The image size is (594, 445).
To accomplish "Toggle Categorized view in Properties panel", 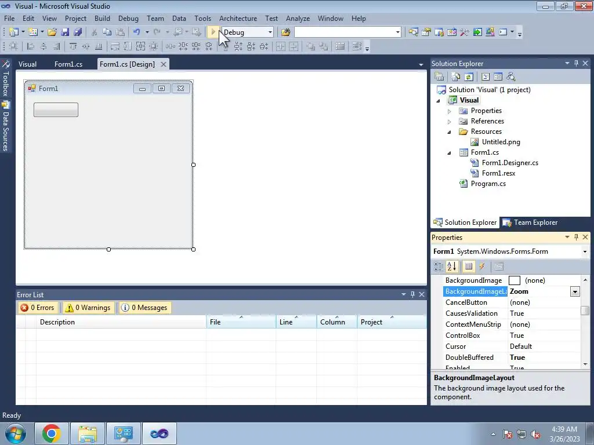I will pos(439,267).
